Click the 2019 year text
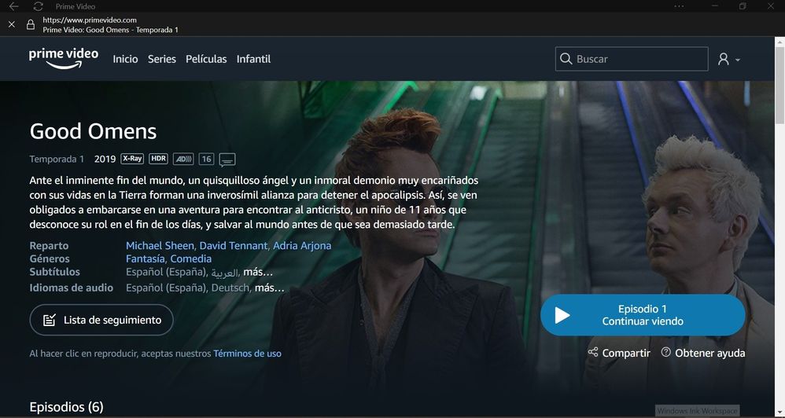Screen dimensions: 785x418 (105, 159)
